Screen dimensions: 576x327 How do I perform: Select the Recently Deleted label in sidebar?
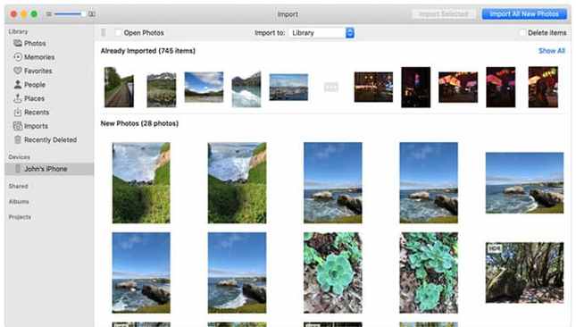(x=50, y=139)
